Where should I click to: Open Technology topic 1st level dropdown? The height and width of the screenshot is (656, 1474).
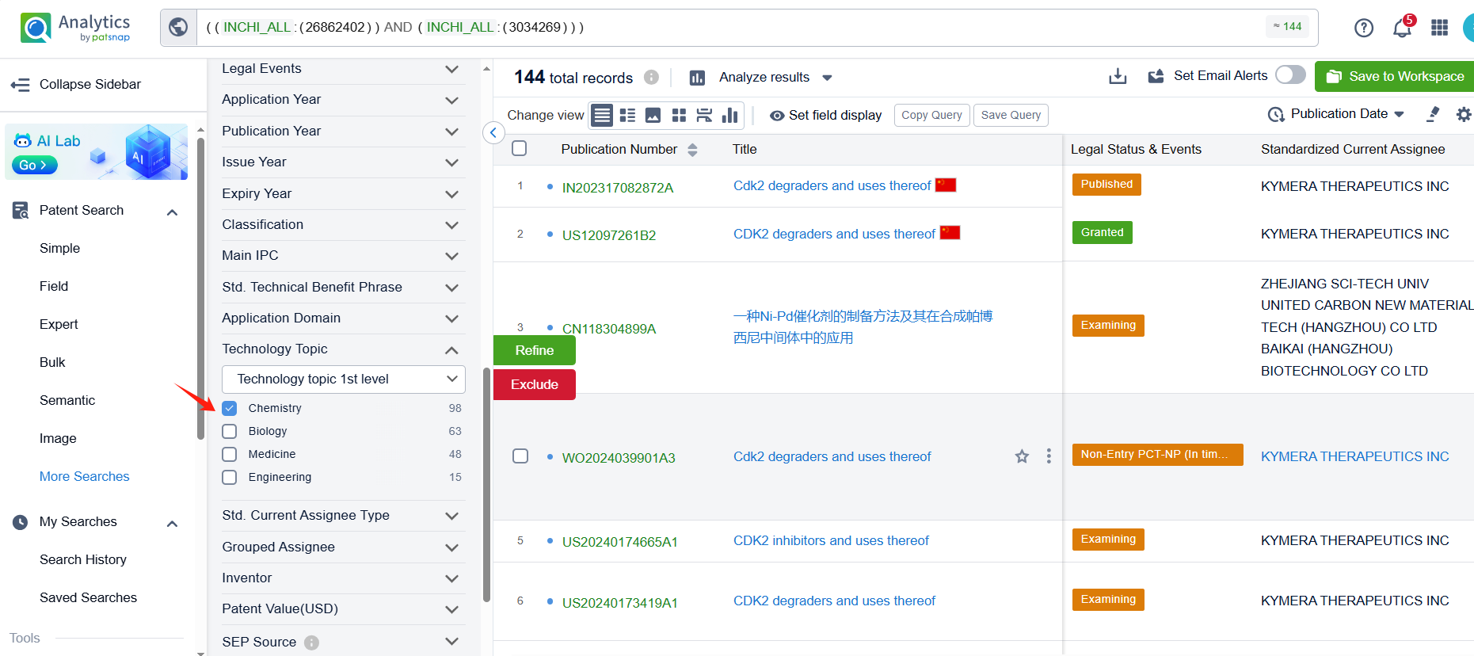coord(343,379)
